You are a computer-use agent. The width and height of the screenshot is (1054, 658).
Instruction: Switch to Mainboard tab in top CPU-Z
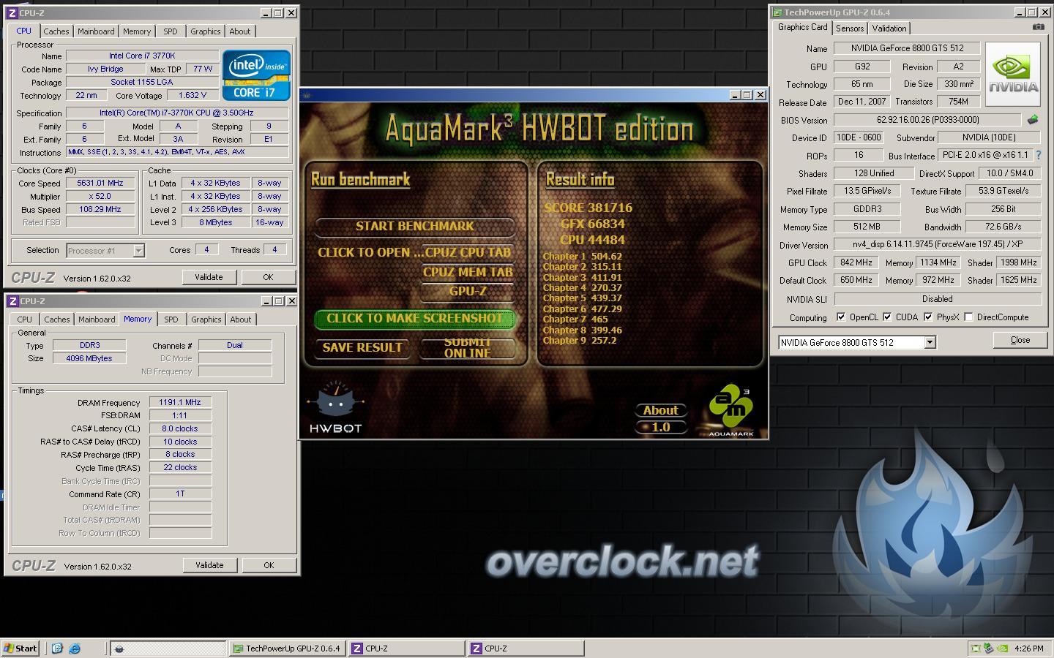click(96, 31)
